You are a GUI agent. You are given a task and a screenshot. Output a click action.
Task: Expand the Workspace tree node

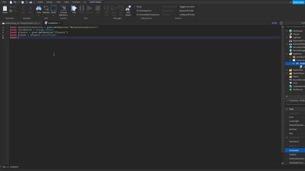pyautogui.click(x=287, y=31)
